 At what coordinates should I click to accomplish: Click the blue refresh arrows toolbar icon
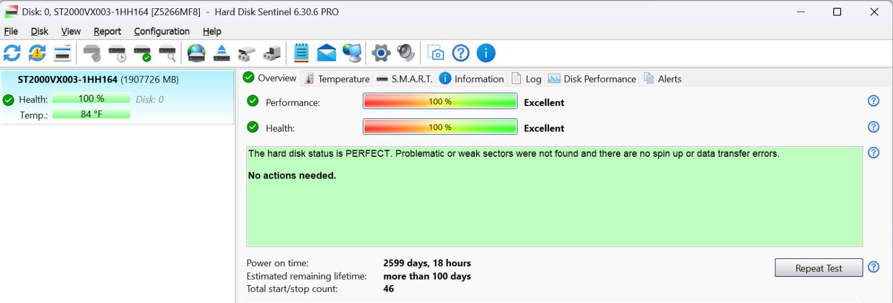pos(12,53)
